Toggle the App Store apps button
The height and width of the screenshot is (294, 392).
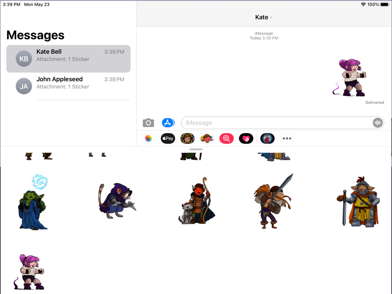pyautogui.click(x=168, y=123)
